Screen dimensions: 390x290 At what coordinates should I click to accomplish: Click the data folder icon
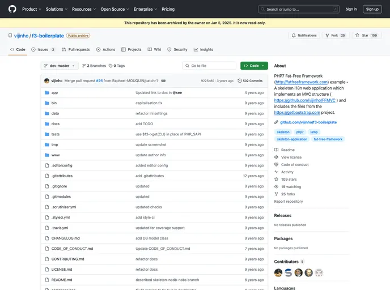[x=46, y=114]
